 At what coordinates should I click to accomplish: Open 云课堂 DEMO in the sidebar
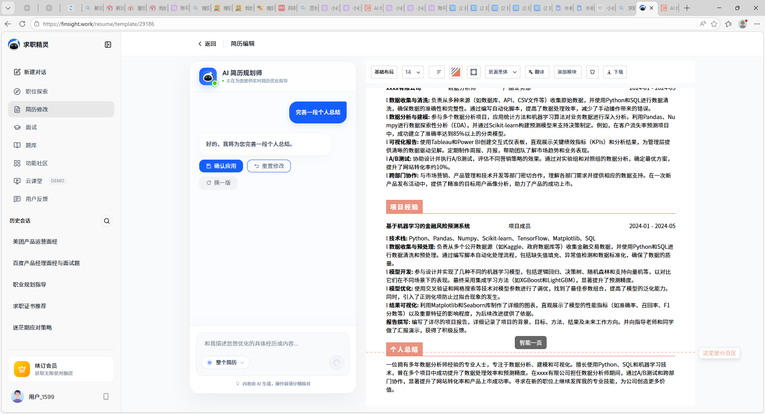61,181
